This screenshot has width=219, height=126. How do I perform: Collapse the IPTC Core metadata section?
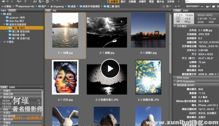pos(175,78)
